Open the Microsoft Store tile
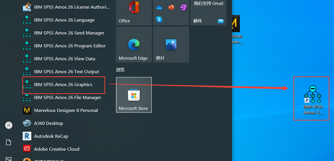The width and height of the screenshot is (334, 161). (134, 95)
